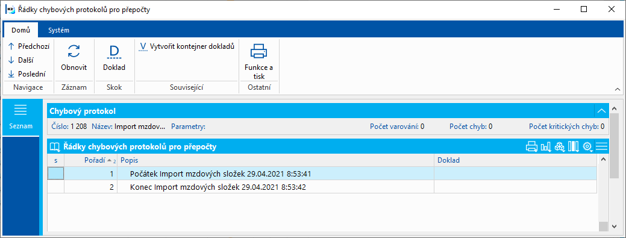Open the bar chart dropdown icon

click(x=546, y=147)
